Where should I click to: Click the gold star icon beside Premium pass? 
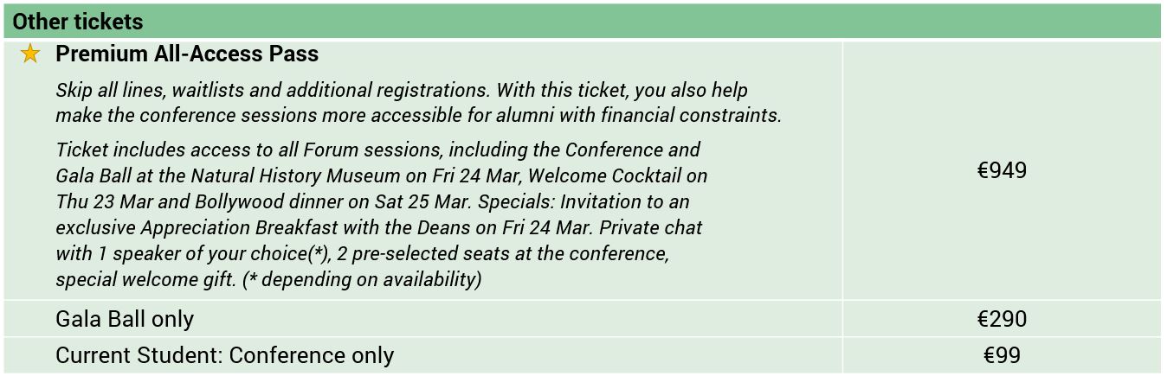coord(30,55)
